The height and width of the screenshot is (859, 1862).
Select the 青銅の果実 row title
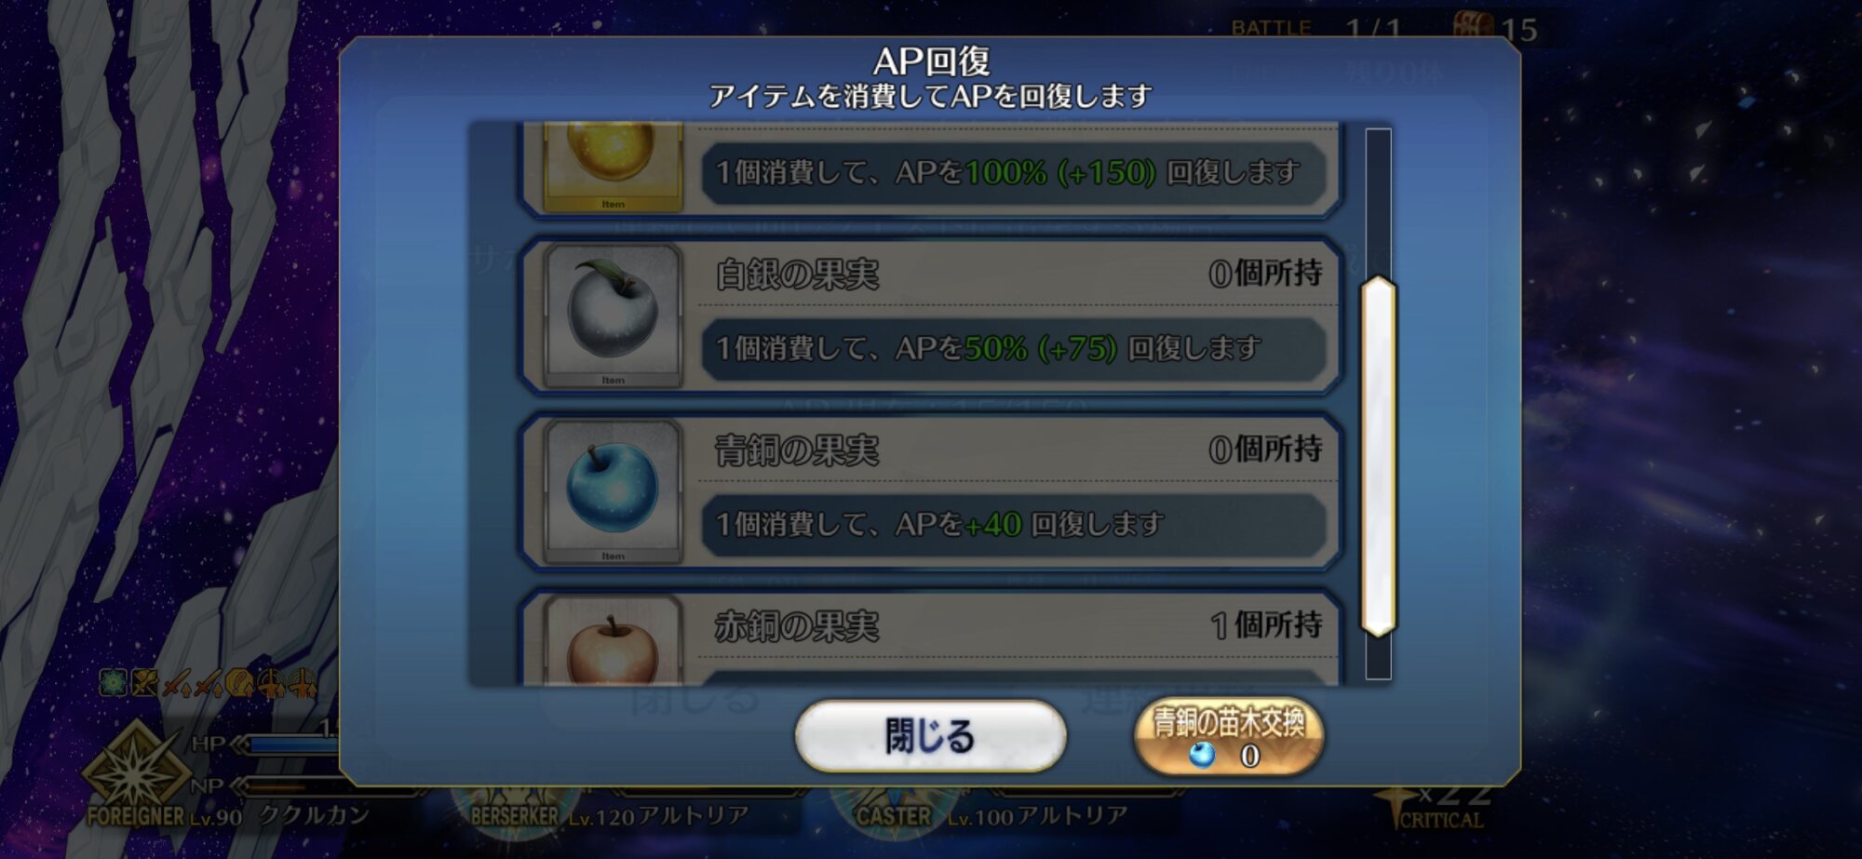[x=797, y=450]
